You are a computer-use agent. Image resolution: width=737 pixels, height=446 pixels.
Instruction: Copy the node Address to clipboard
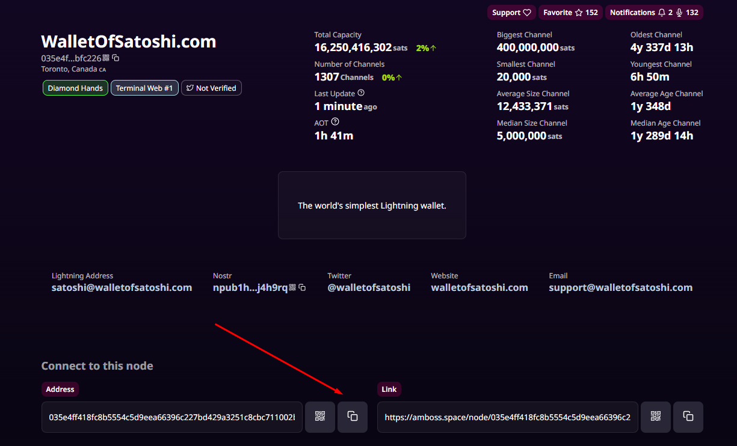click(x=353, y=417)
